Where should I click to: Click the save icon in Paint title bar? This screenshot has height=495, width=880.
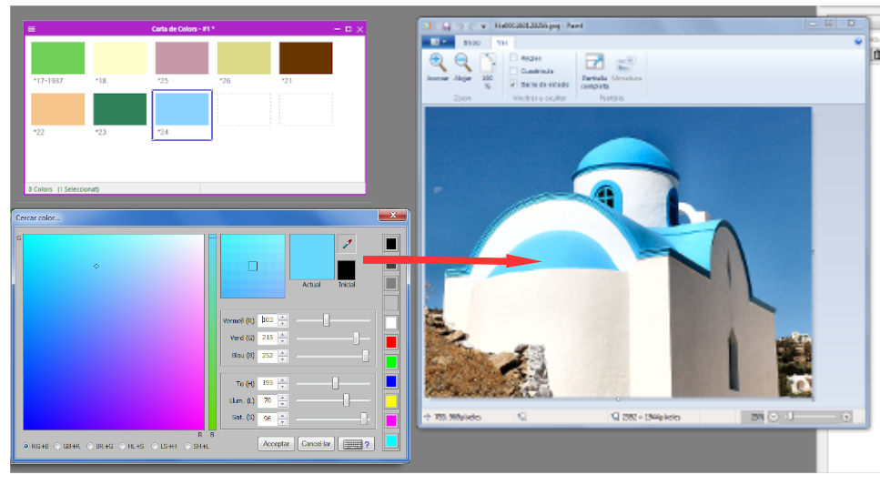(x=446, y=25)
